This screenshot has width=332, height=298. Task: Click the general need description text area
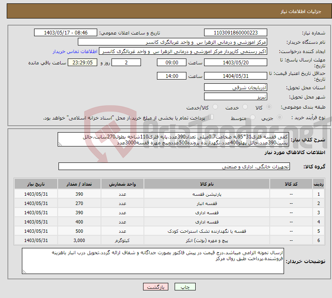(173, 140)
